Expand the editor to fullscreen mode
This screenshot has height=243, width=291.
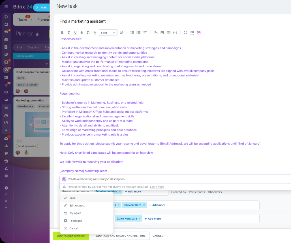coord(186,33)
